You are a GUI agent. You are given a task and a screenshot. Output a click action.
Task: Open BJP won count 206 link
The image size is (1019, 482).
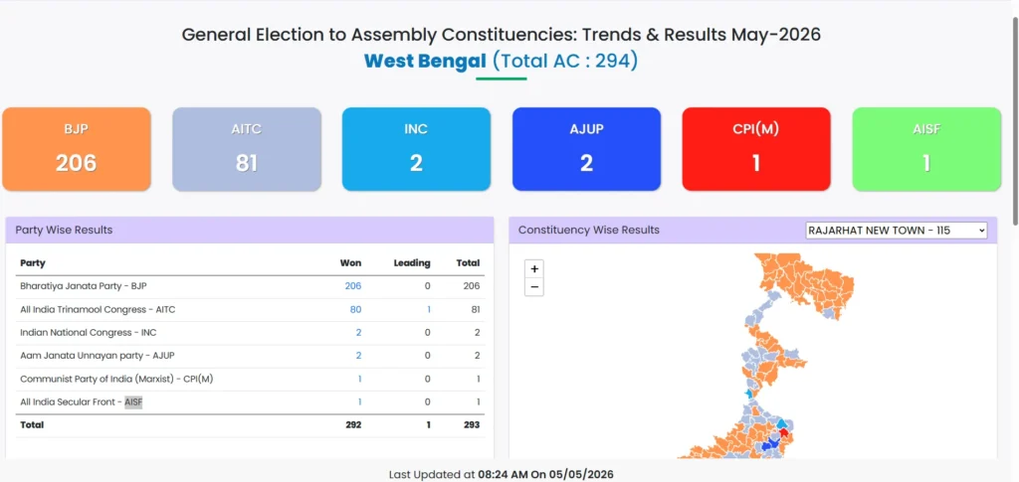(353, 286)
